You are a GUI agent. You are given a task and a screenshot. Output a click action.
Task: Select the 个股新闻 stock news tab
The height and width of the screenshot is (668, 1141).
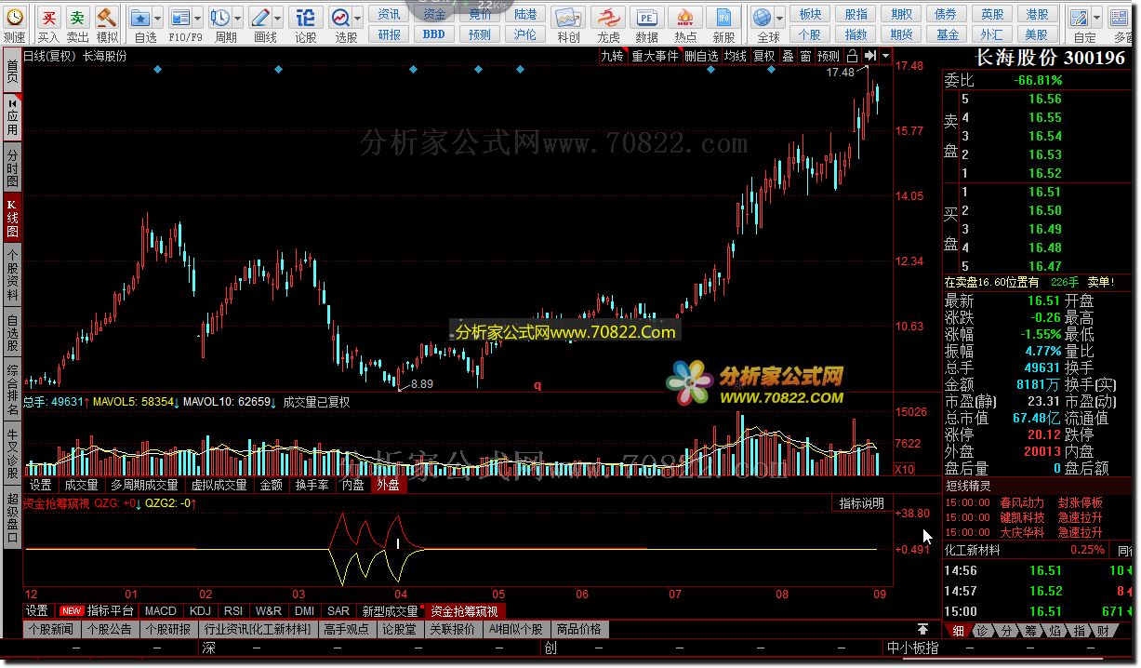point(50,630)
